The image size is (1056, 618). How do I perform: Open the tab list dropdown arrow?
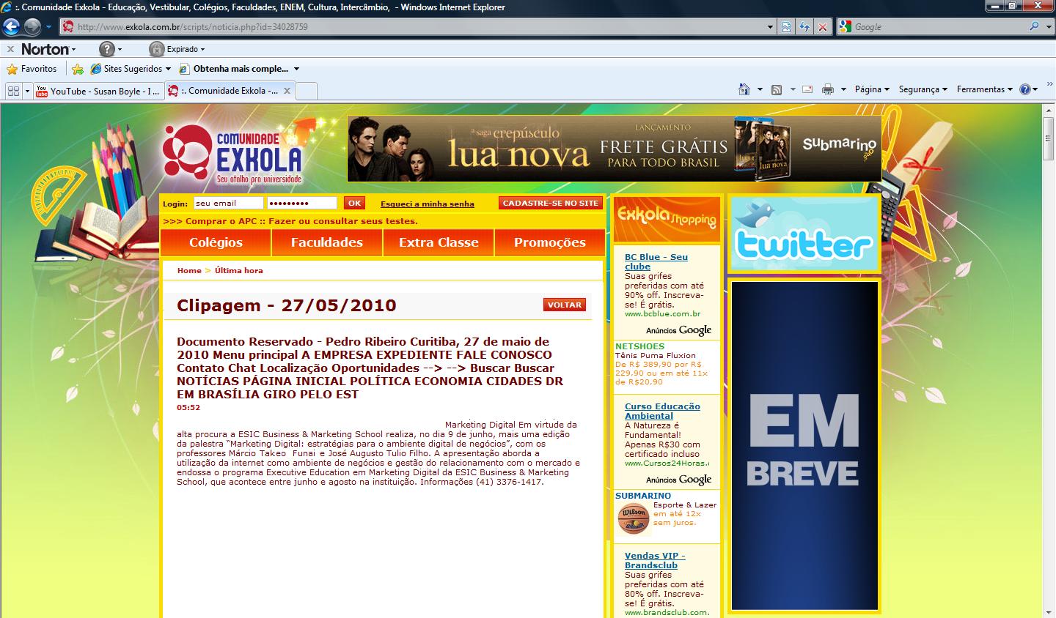tap(28, 91)
